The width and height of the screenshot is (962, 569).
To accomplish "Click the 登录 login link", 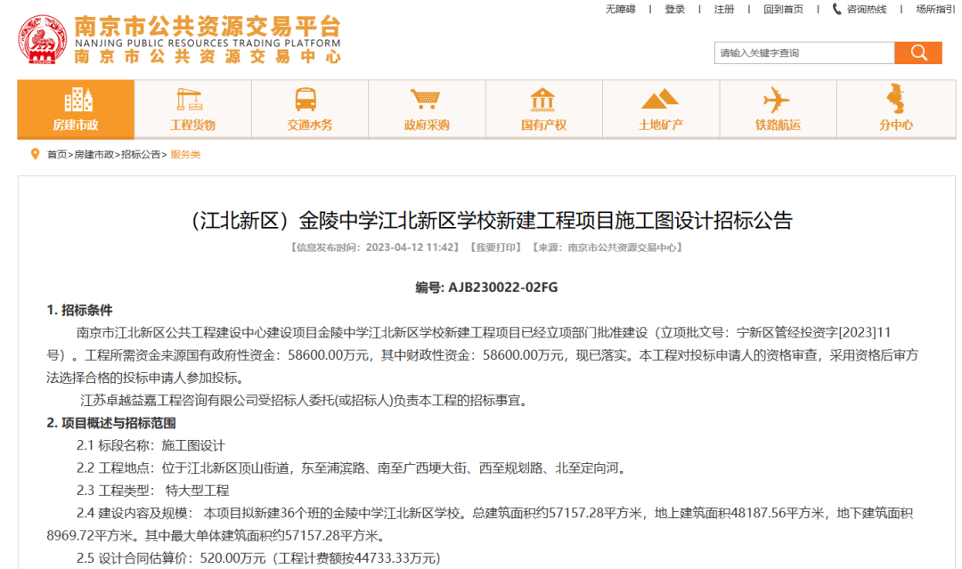I will pos(674,9).
